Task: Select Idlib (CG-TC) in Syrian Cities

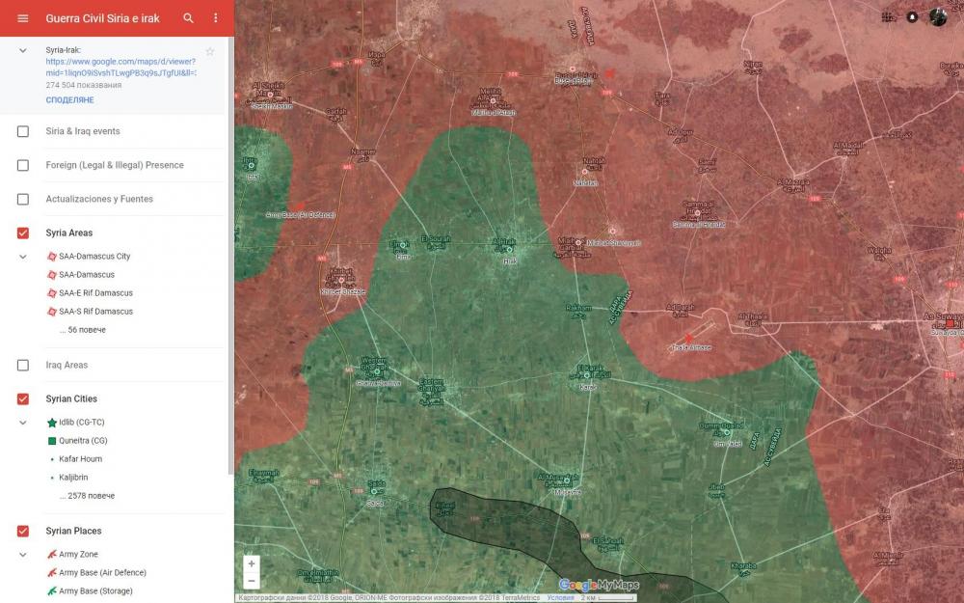Action: [x=82, y=423]
